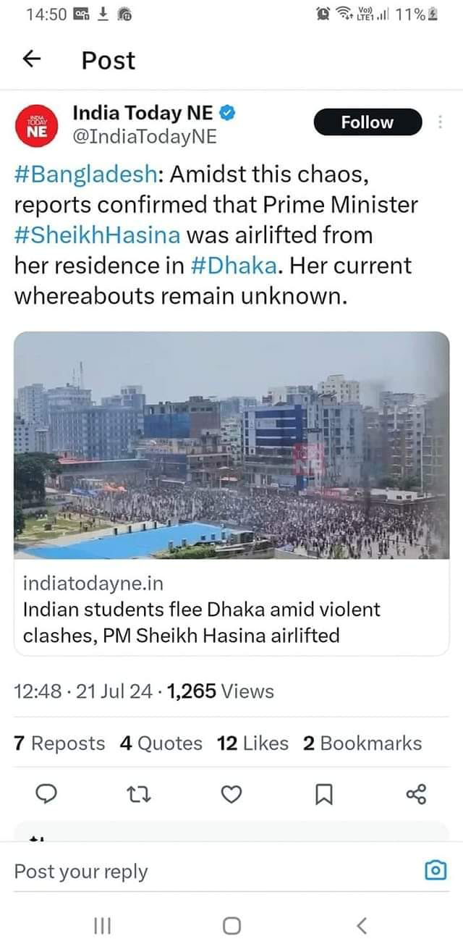Image resolution: width=463 pixels, height=952 pixels.
Task: View the 7 Reposts list
Action: [59, 744]
